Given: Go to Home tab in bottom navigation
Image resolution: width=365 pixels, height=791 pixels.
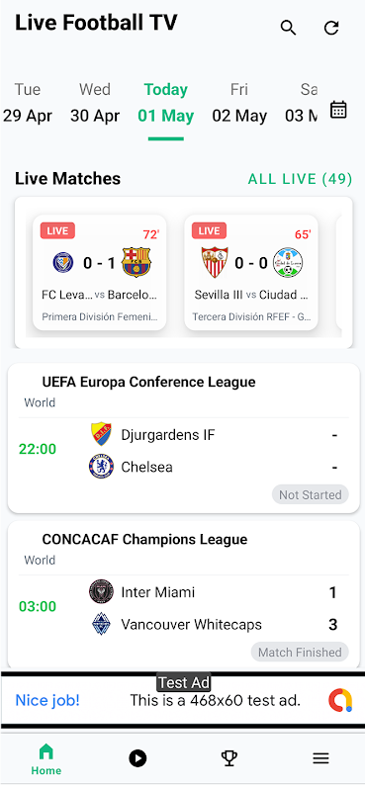Looking at the screenshot, I should (46, 759).
